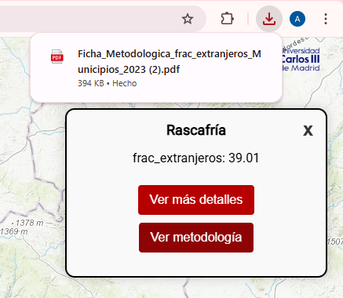Close the Rascafría popup with X
Viewport: 343px width, 298px height.
[308, 130]
